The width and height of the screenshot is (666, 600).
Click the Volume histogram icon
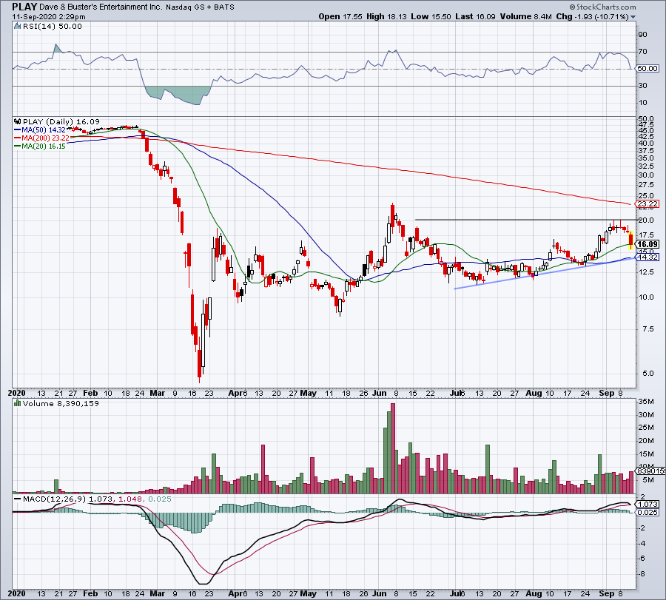point(18,403)
